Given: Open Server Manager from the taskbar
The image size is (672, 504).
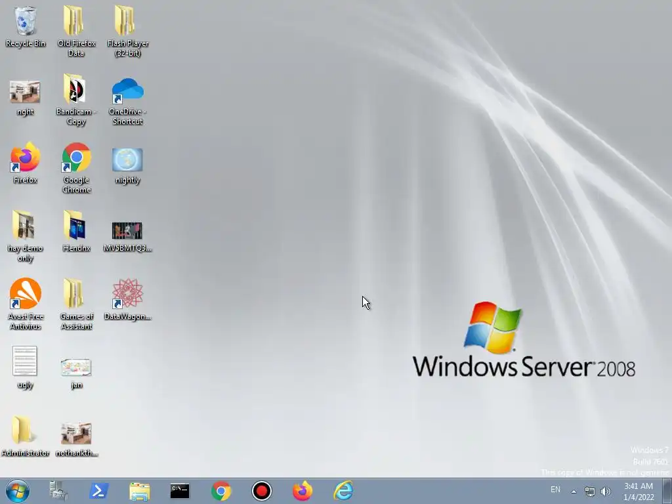Looking at the screenshot, I should coord(58,491).
